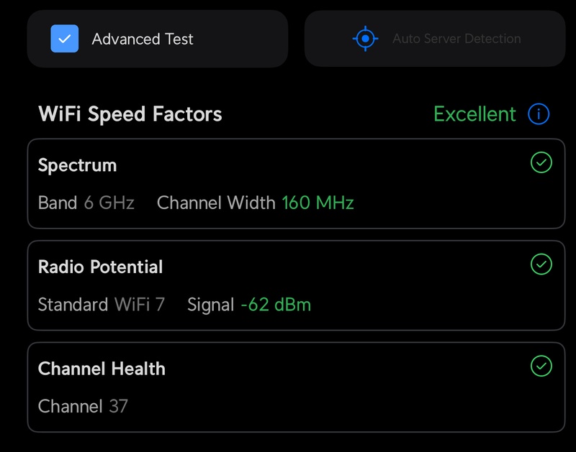Click the -62 dBm signal value
Viewport: 576px width, 452px height.
point(276,305)
